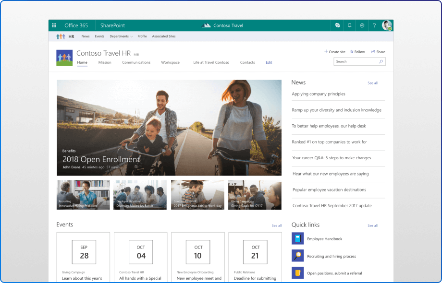Open the OCT 21 event card
Viewport: 442px width, 283px height.
coord(255,257)
